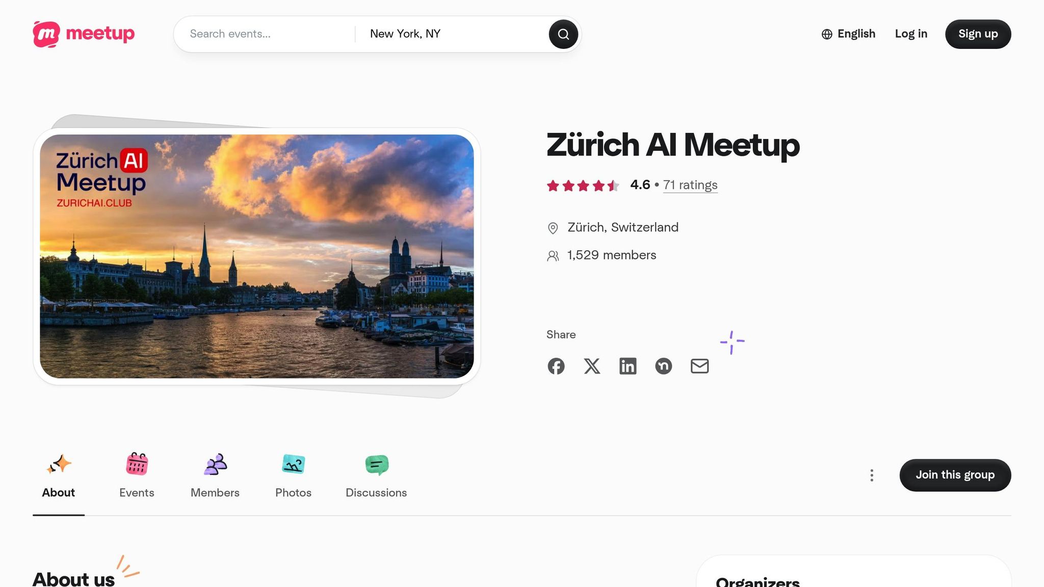Open the Members tab
The image size is (1044, 587).
click(x=215, y=475)
